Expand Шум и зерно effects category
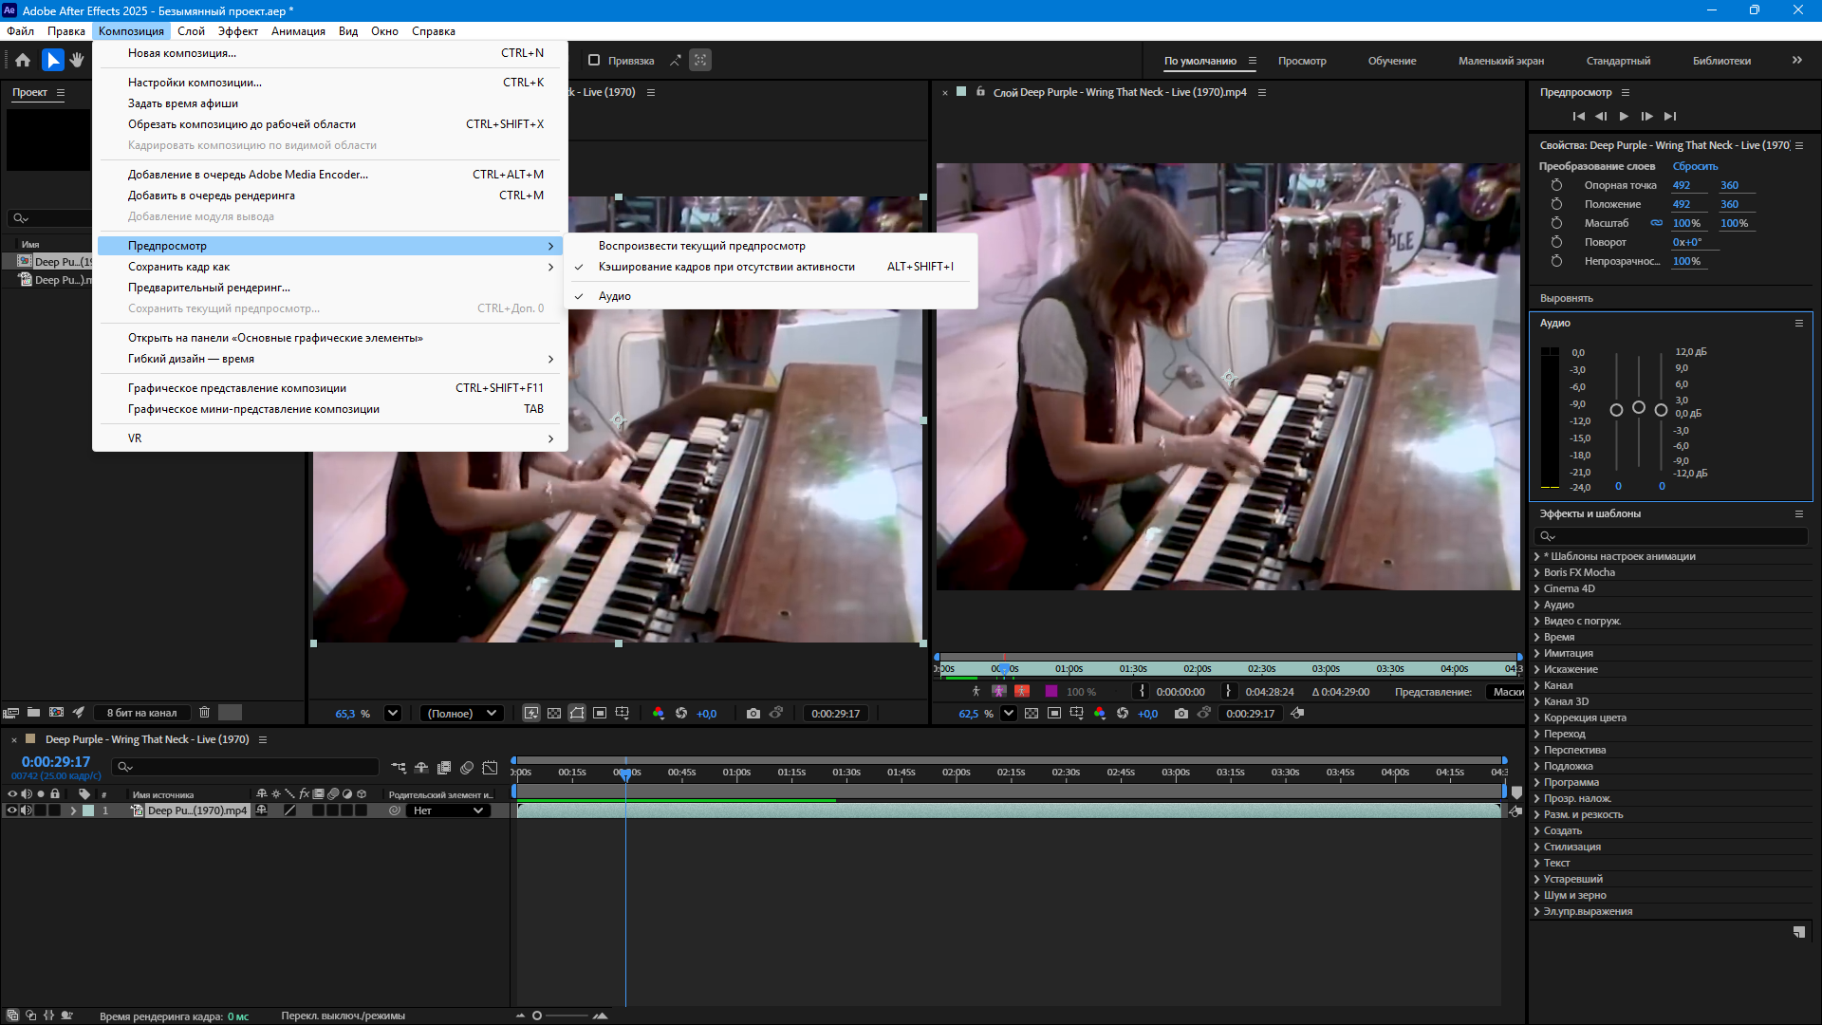Viewport: 1822px width, 1025px height. pos(1536,895)
